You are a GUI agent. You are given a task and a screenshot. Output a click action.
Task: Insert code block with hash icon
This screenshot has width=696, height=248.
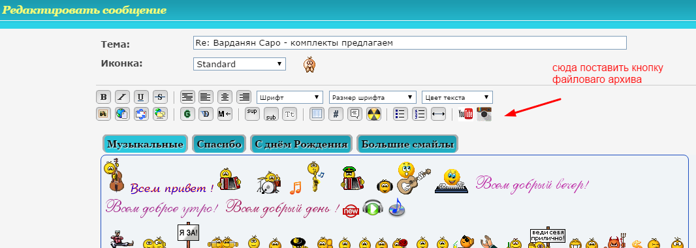coord(336,114)
